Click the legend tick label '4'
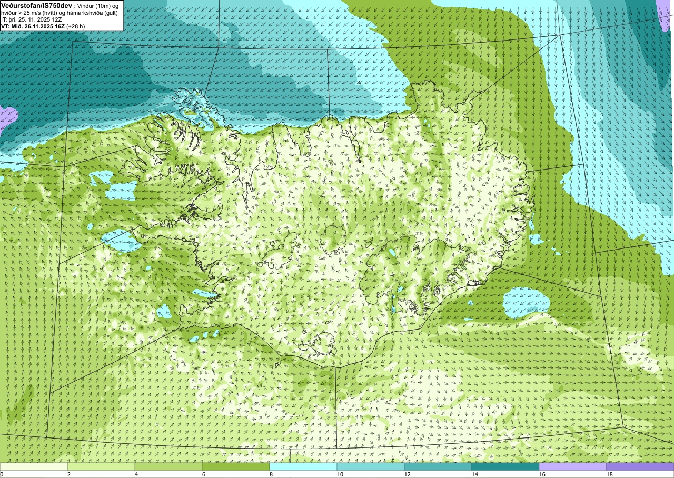 (136, 474)
